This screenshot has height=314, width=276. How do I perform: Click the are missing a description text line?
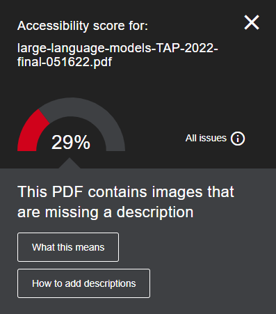[105, 212]
